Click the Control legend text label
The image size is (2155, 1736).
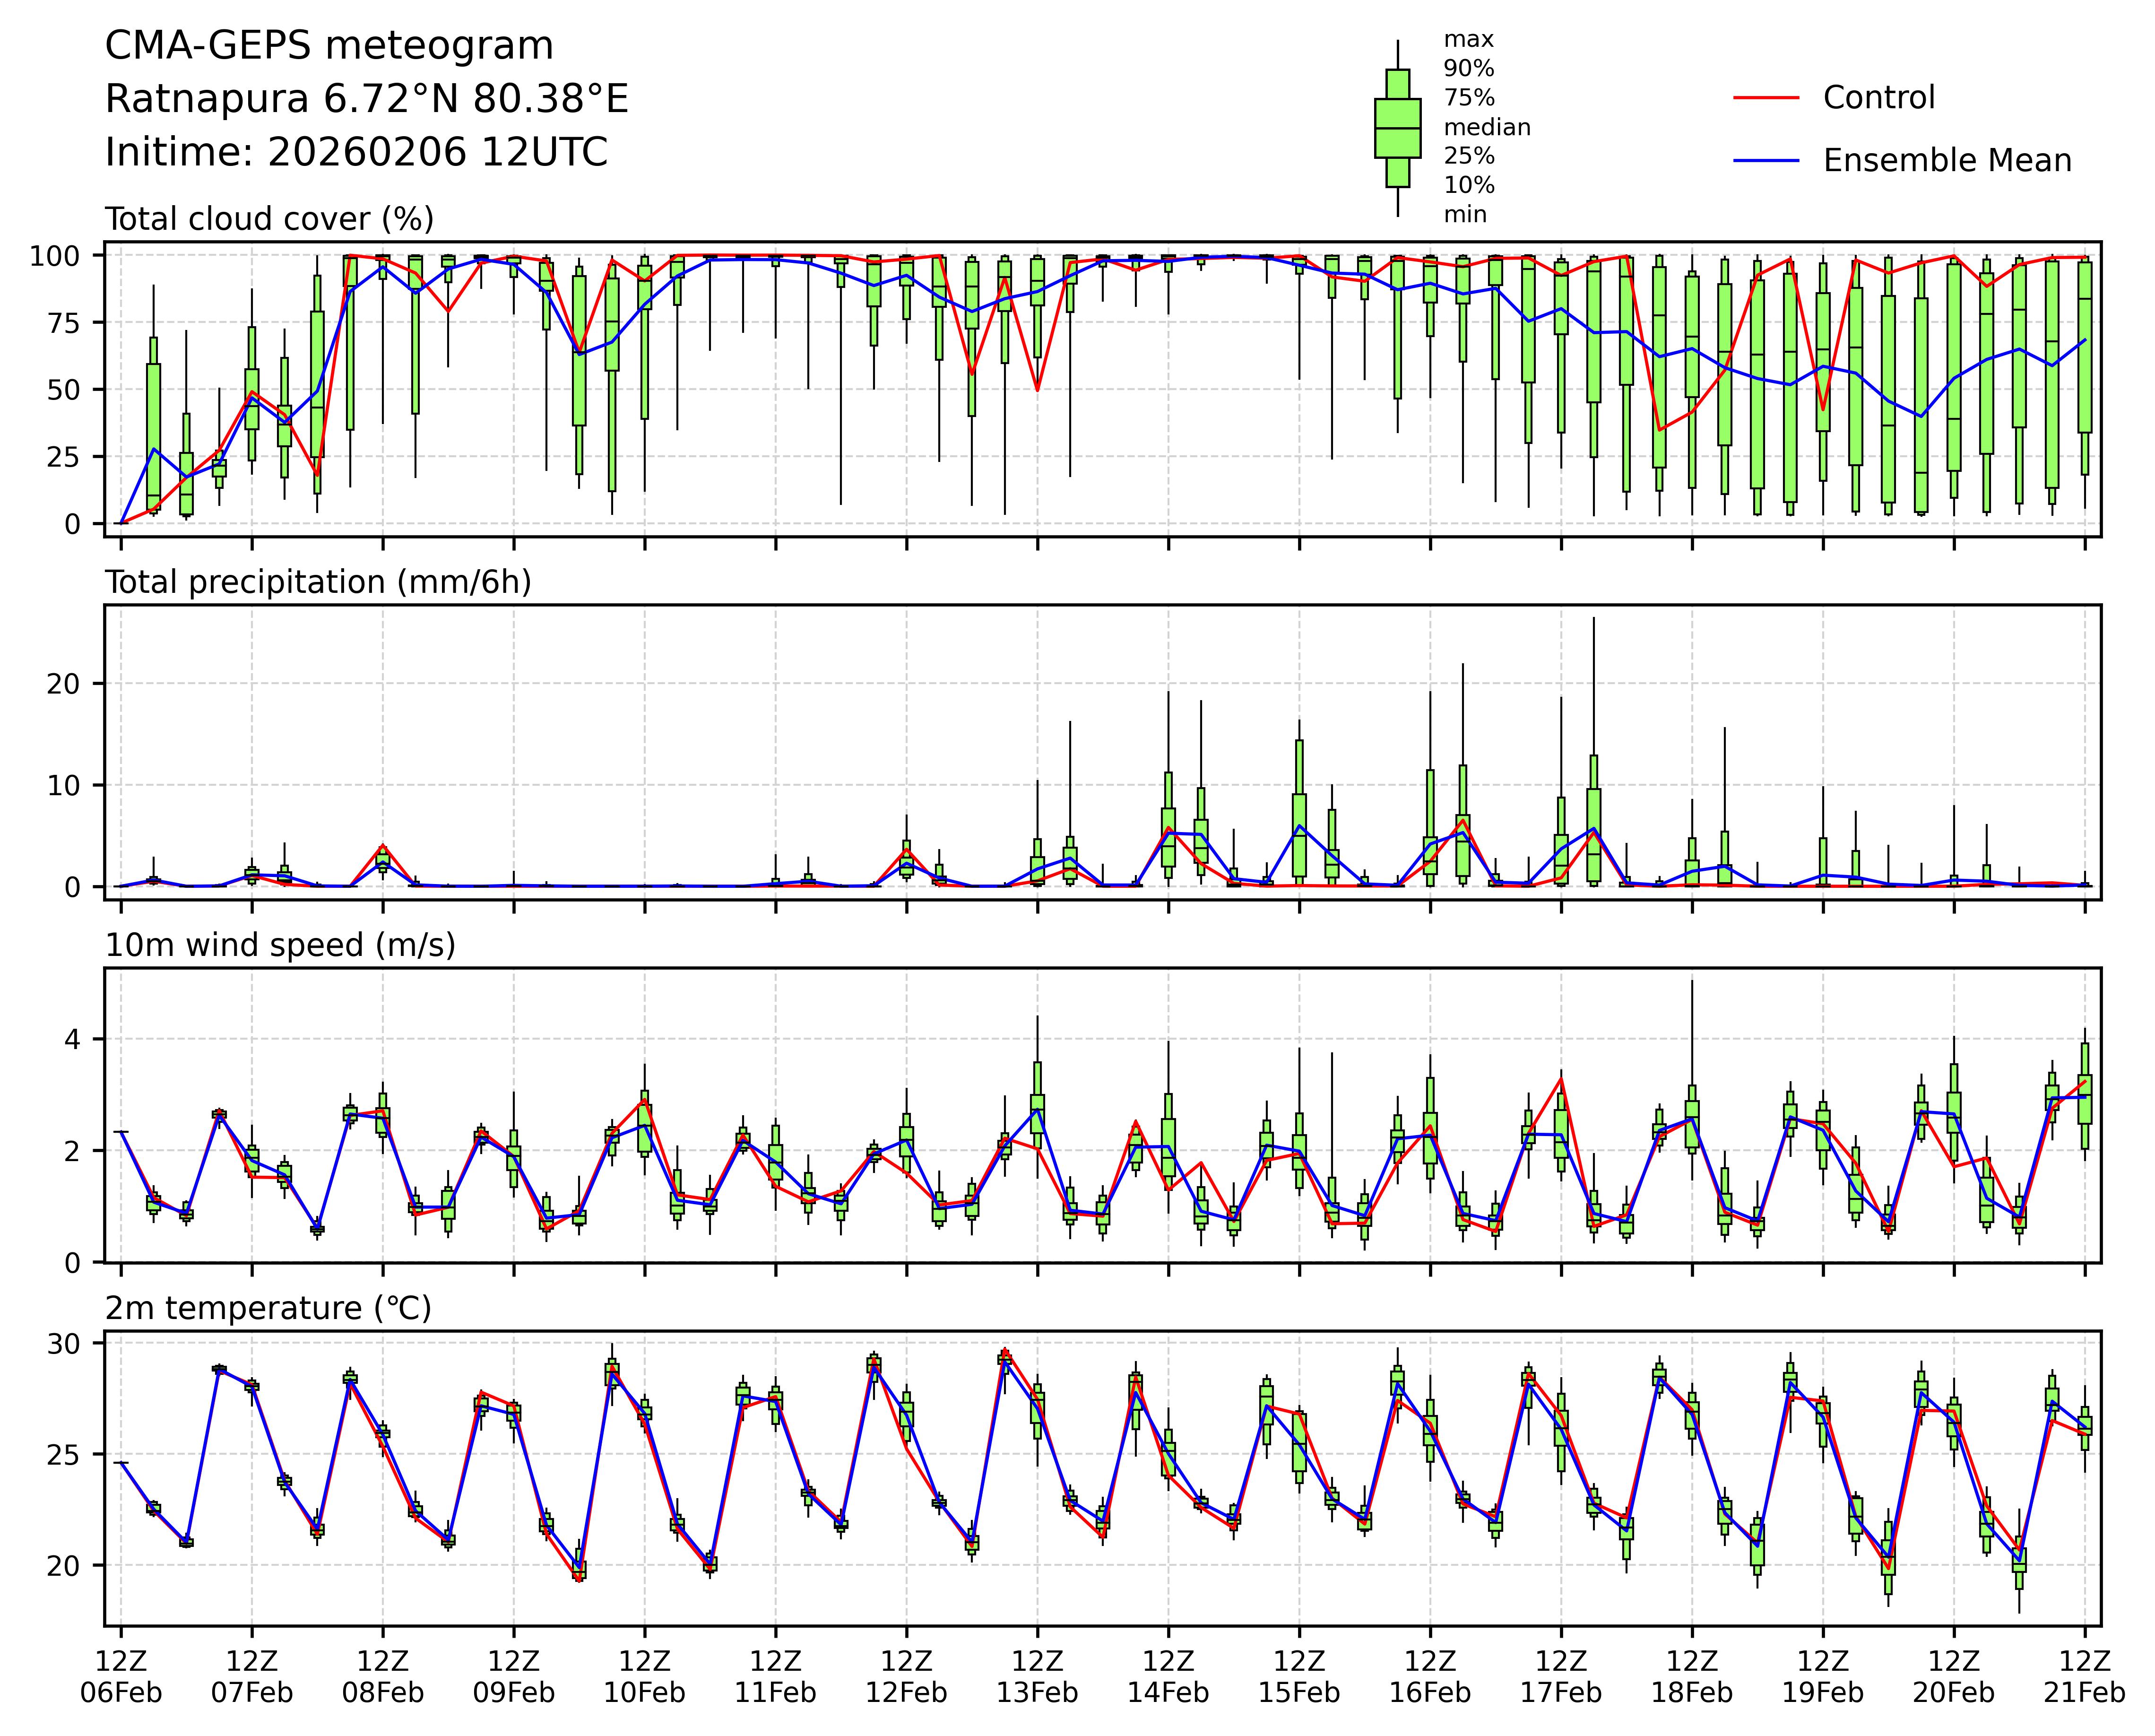tap(1878, 98)
